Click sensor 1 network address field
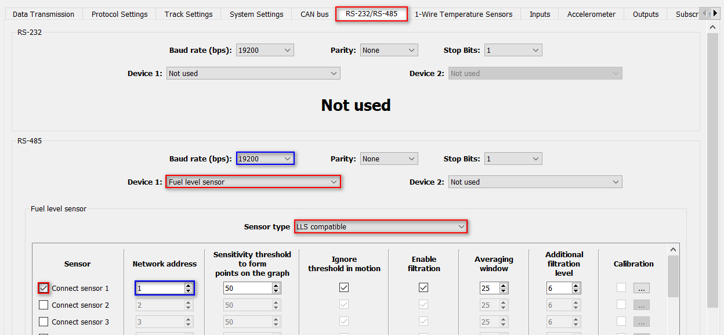 pos(159,288)
